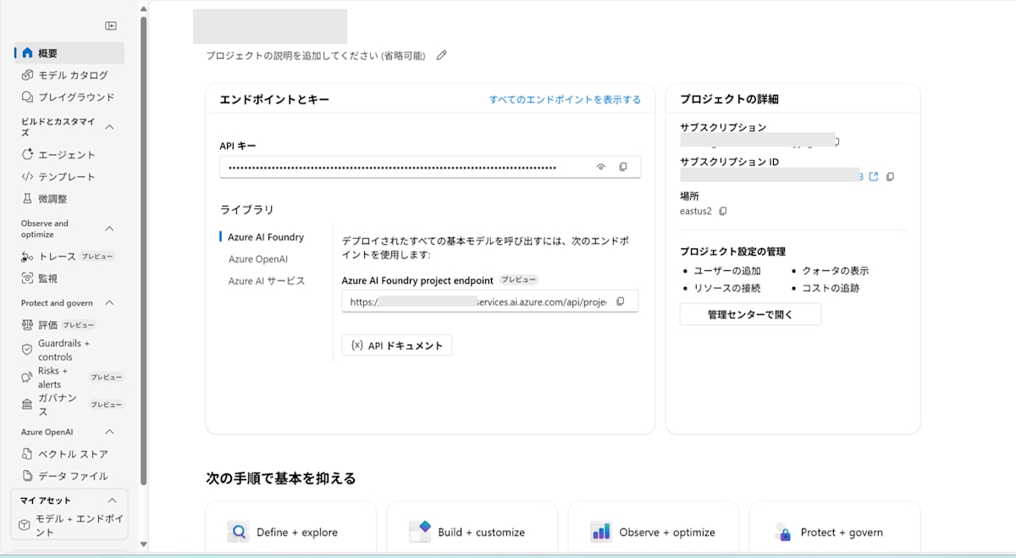
Task: Copy the project endpoint URL icon
Action: click(x=621, y=301)
